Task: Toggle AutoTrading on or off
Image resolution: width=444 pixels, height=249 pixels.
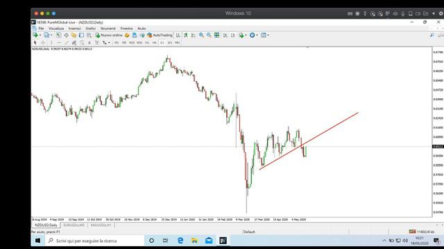Action: [160, 35]
